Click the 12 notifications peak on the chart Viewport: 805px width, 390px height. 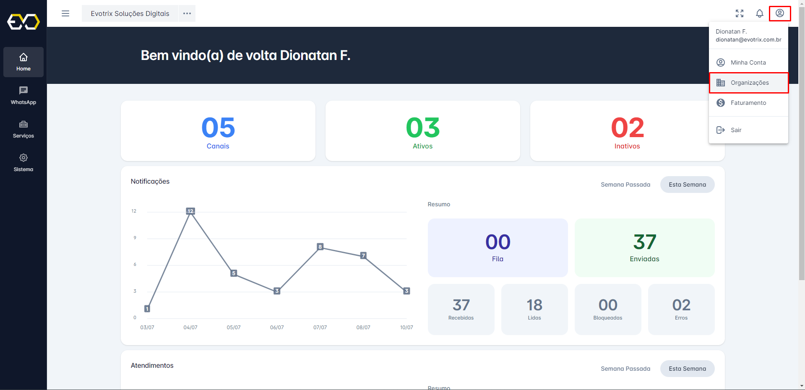point(190,211)
